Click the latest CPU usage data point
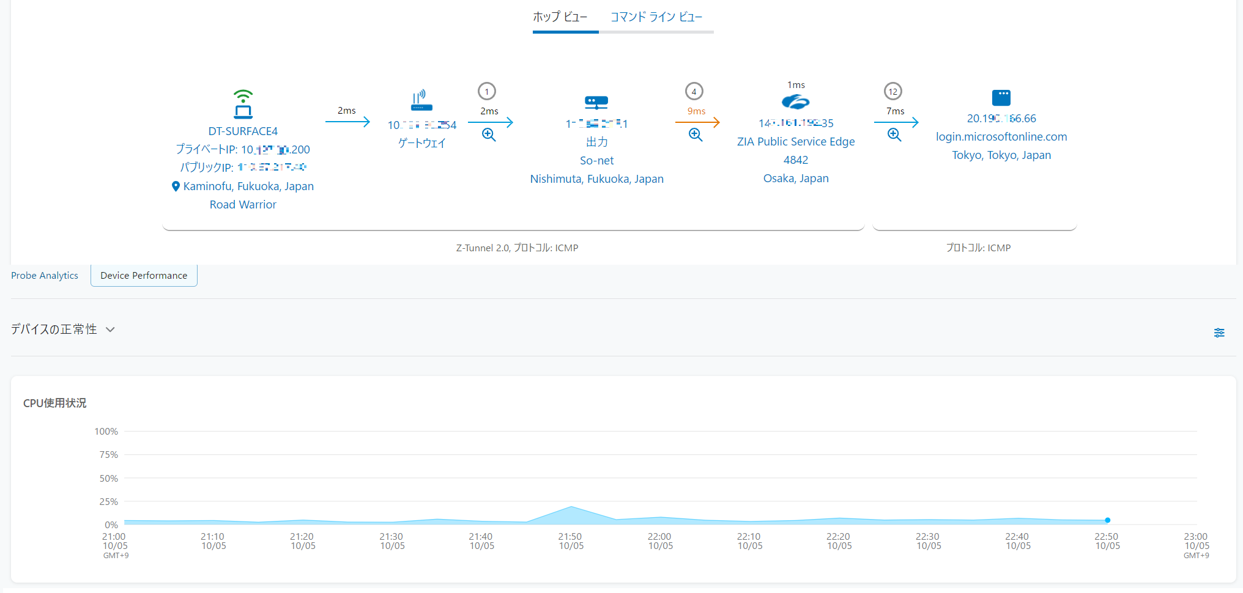This screenshot has width=1243, height=593. pos(1108,520)
